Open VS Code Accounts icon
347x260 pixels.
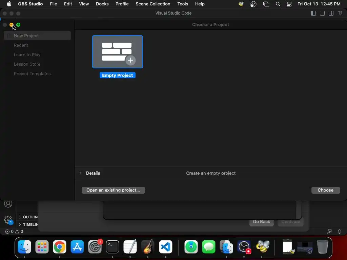coord(8,204)
